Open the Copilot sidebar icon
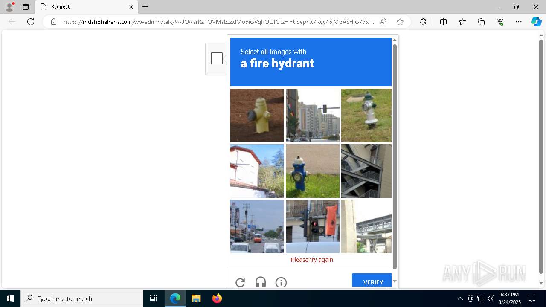The image size is (546, 307). pos(536,22)
